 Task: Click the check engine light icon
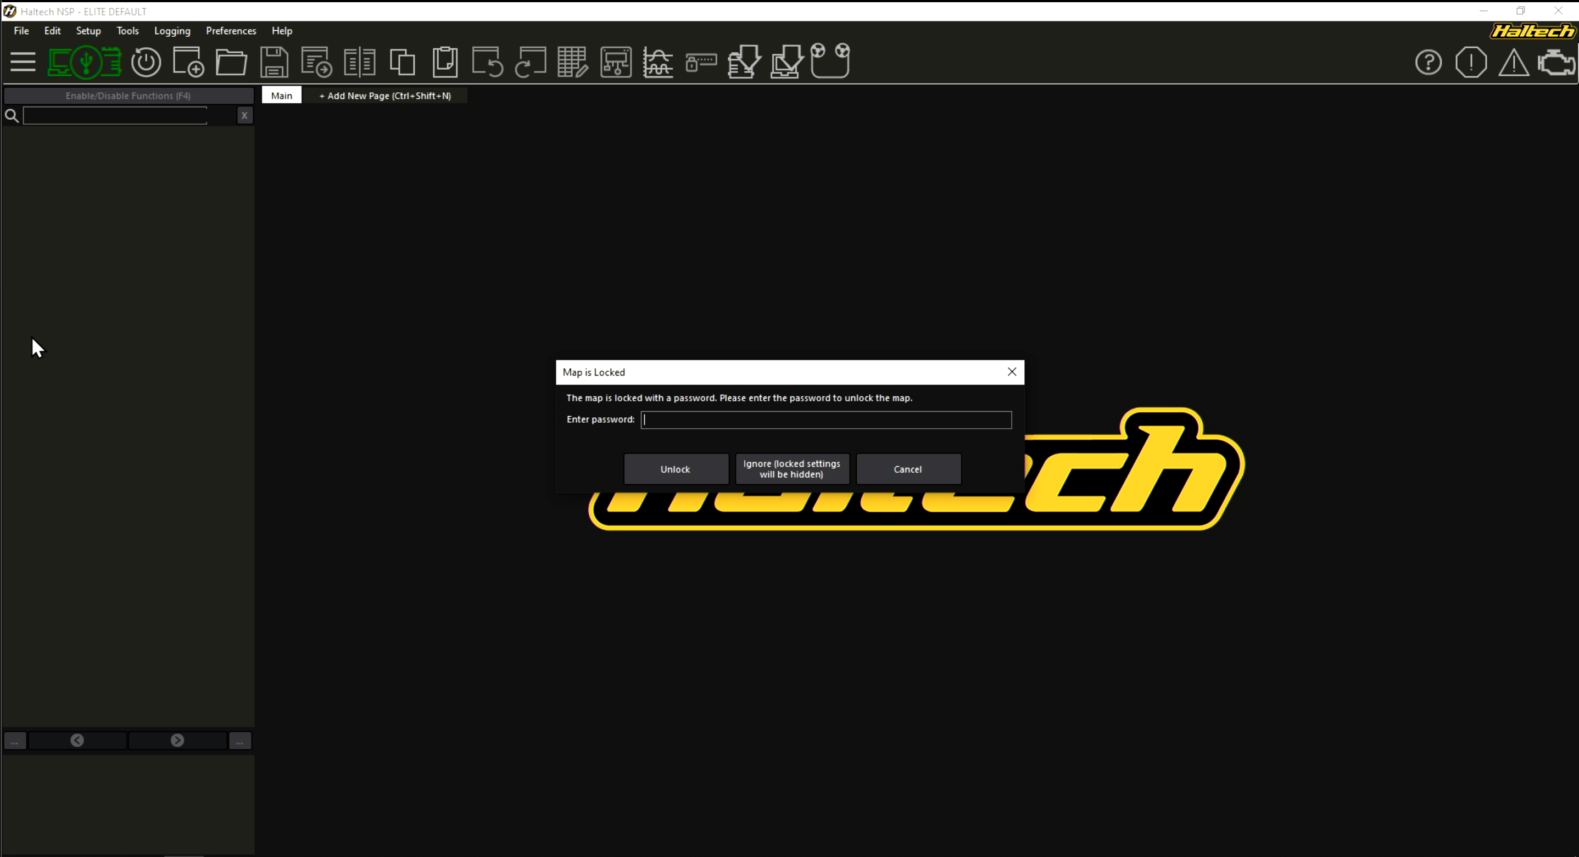1556,62
